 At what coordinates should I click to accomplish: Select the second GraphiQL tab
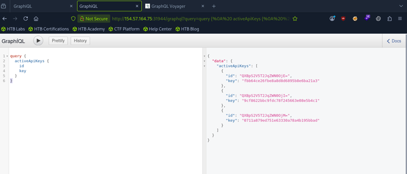point(109,6)
